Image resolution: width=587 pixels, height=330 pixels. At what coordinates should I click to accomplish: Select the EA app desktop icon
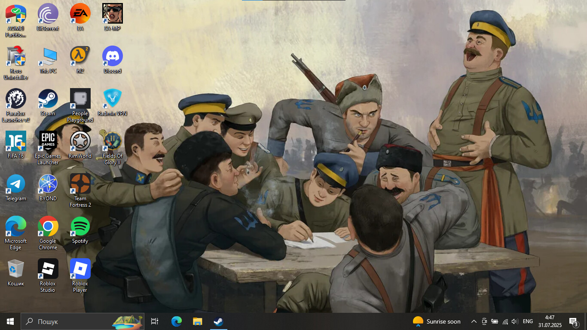coord(80,17)
